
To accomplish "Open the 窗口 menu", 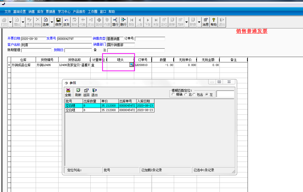I will click(103, 12).
